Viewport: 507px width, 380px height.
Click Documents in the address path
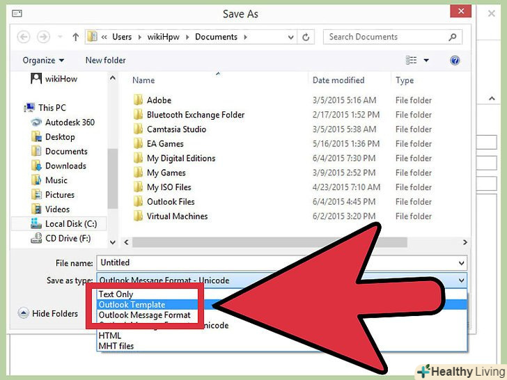(216, 37)
